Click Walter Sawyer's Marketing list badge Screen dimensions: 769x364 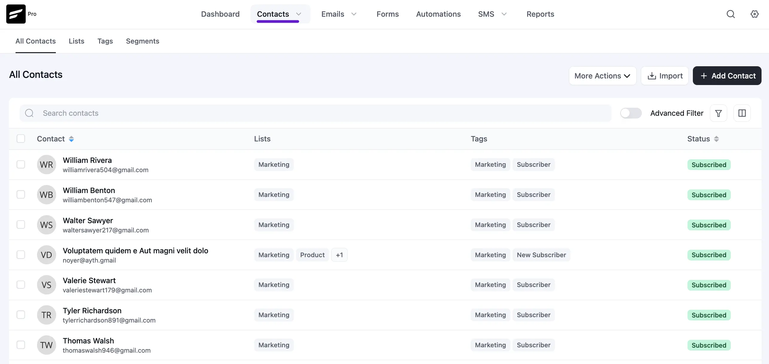tap(274, 225)
